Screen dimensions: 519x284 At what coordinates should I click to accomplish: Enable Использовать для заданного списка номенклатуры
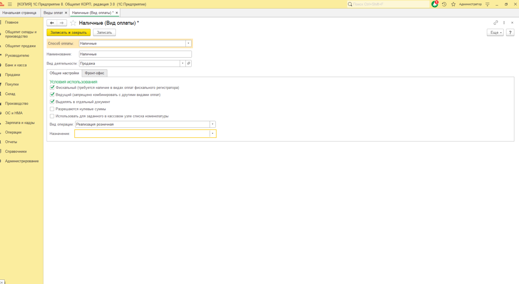(x=52, y=116)
